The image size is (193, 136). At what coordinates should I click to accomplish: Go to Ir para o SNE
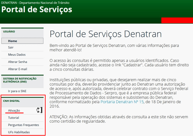pyautogui.click(x=17, y=91)
